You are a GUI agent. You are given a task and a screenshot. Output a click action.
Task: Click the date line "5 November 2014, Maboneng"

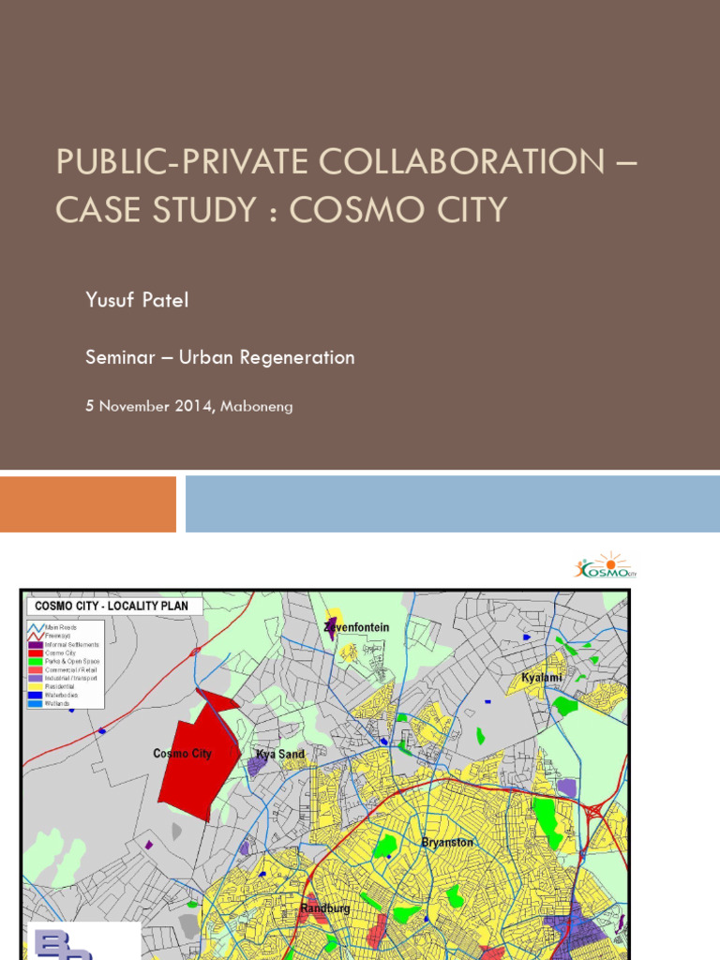pyautogui.click(x=189, y=406)
